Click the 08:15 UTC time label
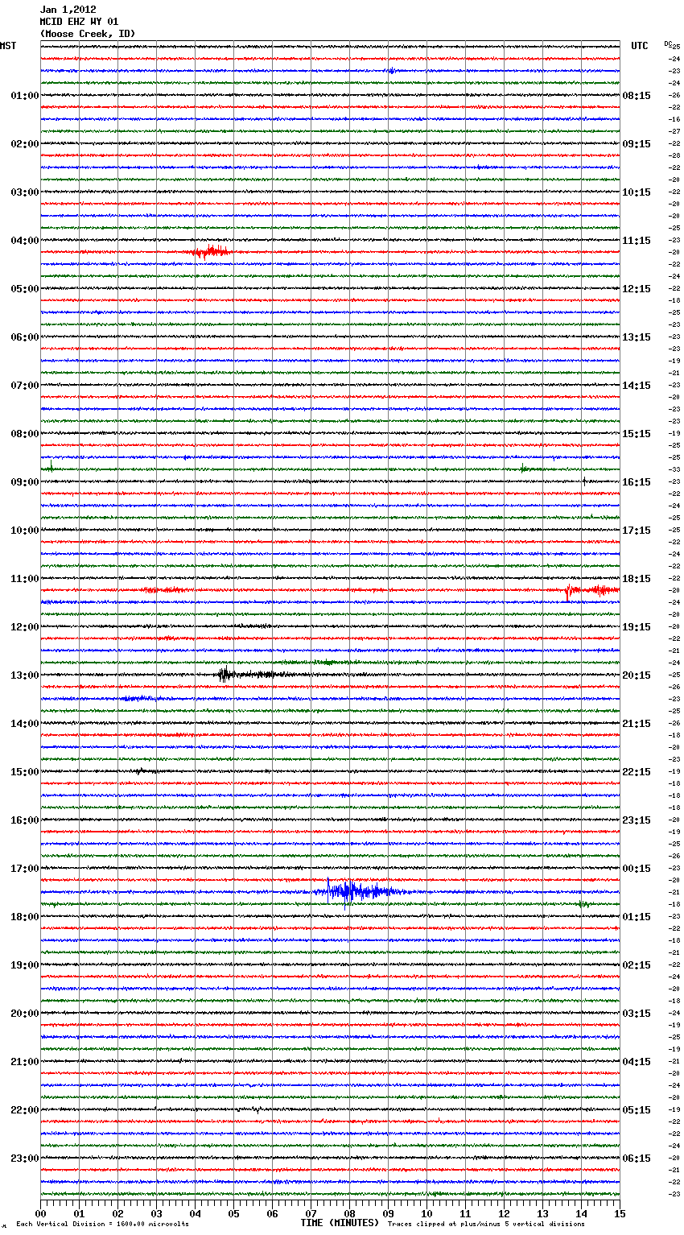 coord(637,96)
